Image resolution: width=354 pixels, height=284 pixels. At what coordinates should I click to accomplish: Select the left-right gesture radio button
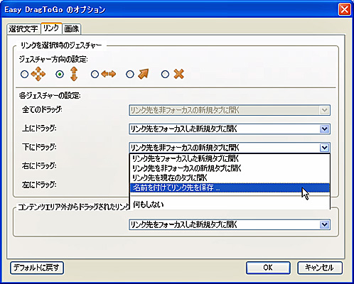click(95, 75)
